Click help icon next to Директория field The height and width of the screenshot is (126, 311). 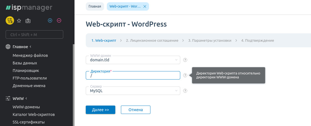click(185, 75)
